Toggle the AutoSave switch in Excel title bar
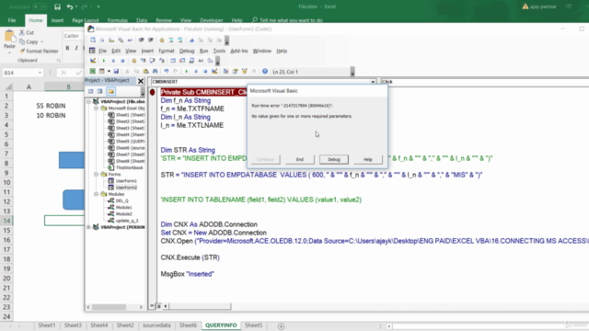Screen dimensions: 589x331 coord(40,6)
